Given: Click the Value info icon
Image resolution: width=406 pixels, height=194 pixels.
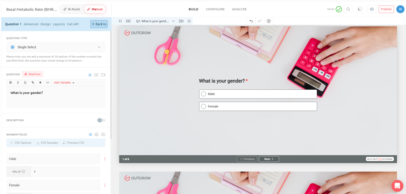Looking at the screenshot, I should coord(23,171).
